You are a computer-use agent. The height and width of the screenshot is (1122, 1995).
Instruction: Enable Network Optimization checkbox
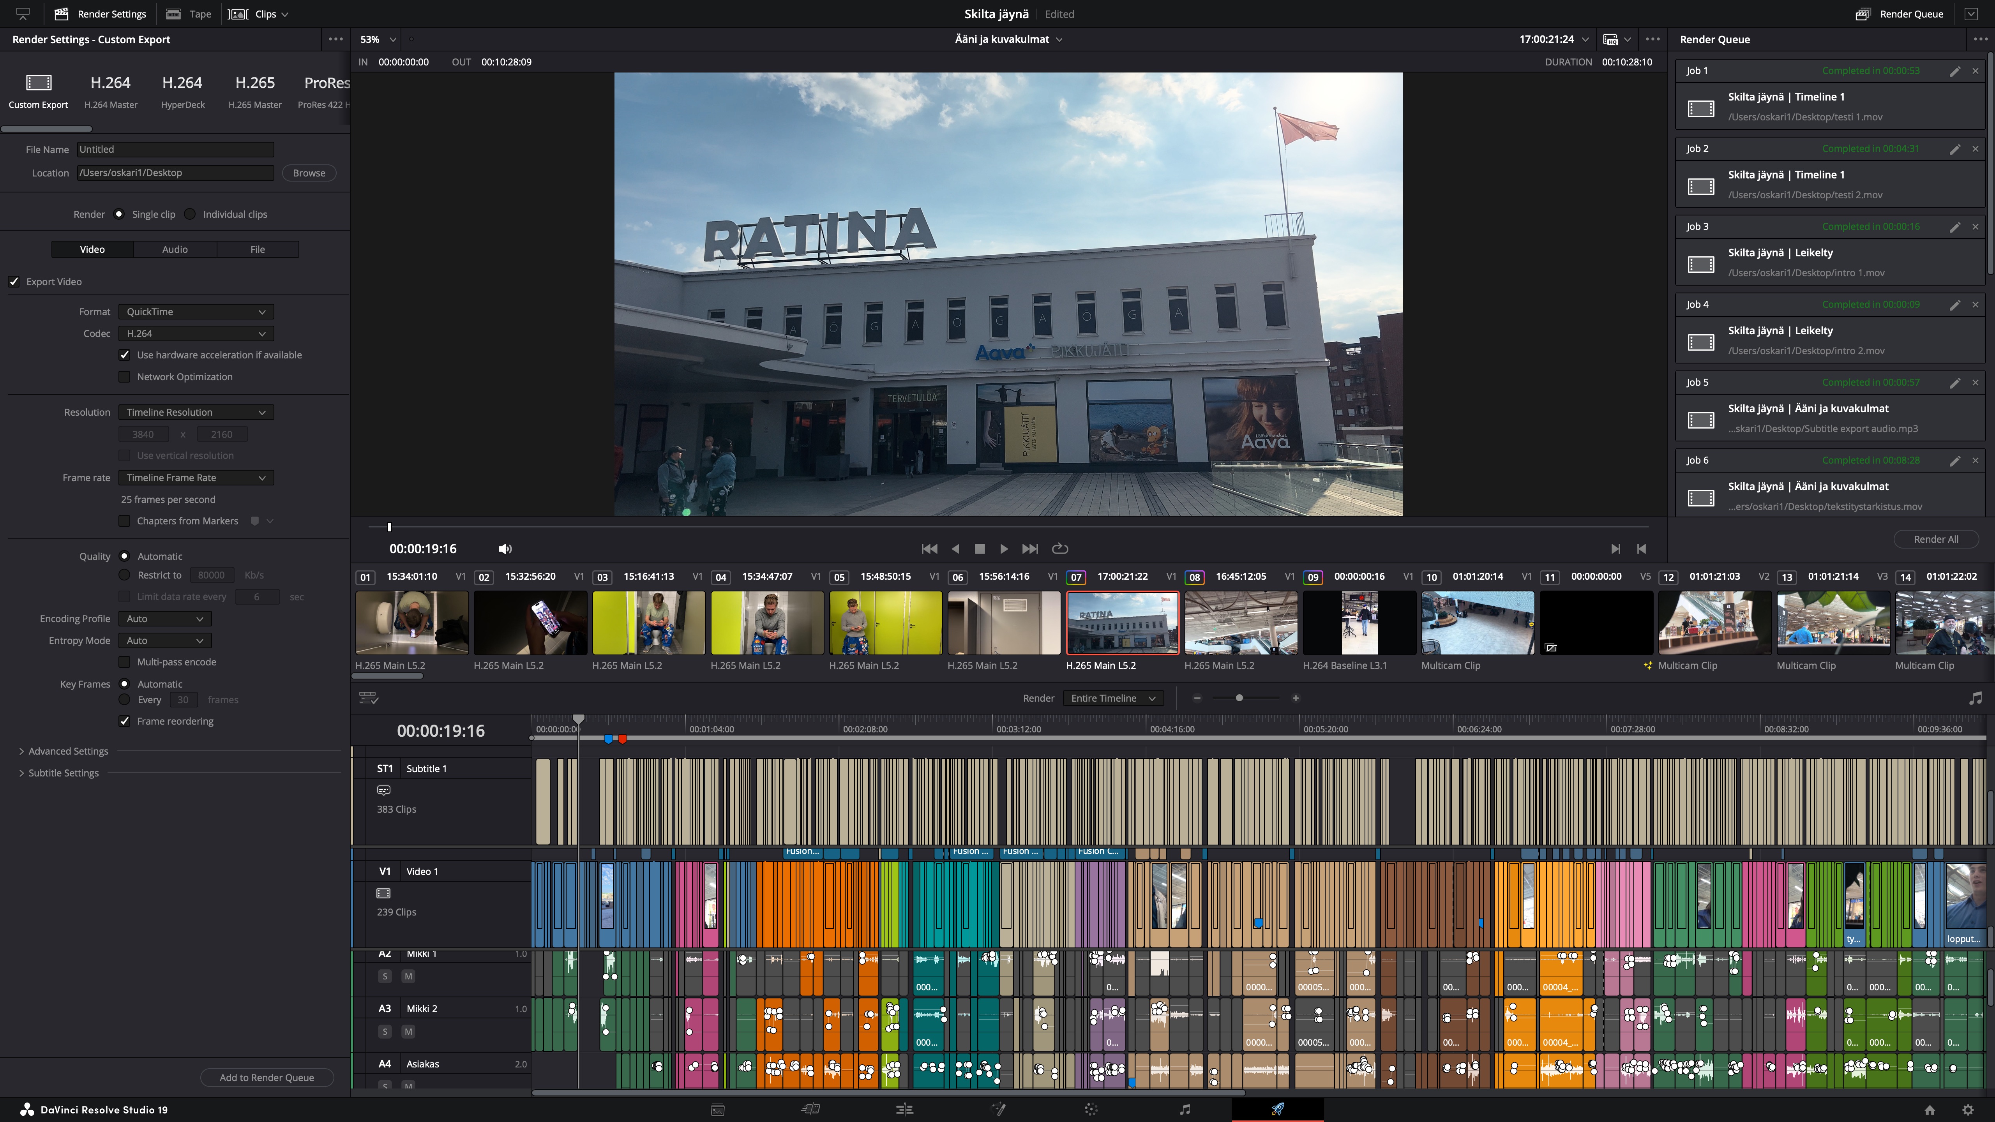coord(124,377)
